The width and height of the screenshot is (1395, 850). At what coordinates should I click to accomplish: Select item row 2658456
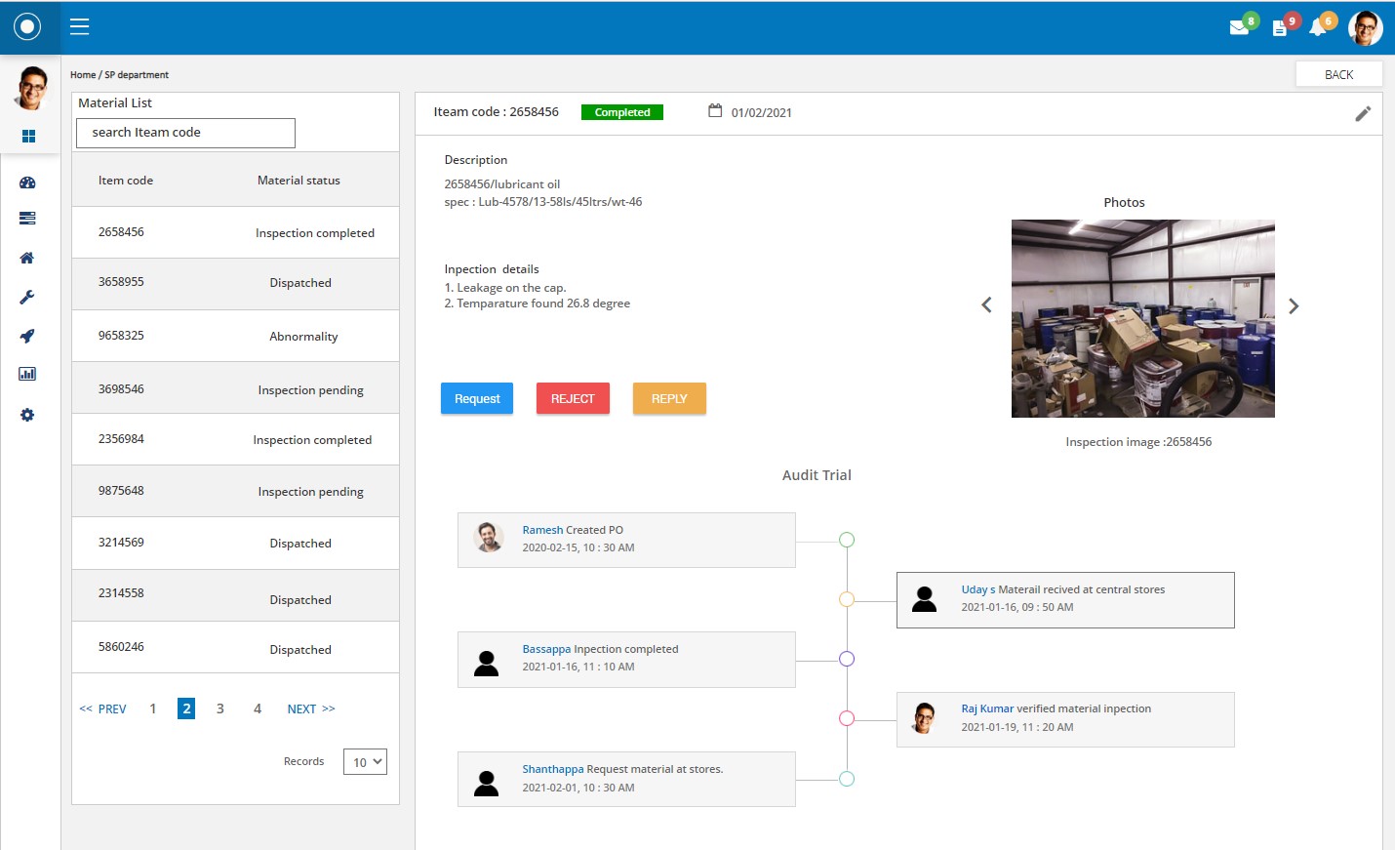(x=235, y=232)
